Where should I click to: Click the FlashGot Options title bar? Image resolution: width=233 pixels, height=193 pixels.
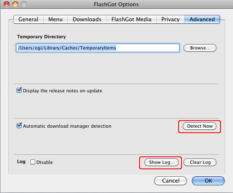click(x=116, y=4)
